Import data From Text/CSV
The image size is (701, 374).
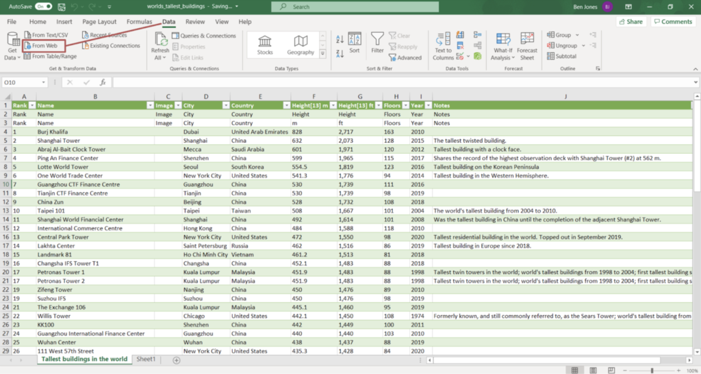tap(46, 35)
